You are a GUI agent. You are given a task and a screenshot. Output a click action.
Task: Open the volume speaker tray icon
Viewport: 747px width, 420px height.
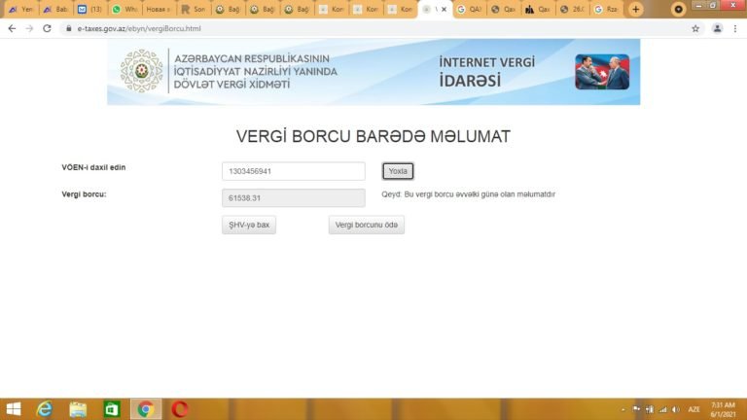[x=676, y=409]
